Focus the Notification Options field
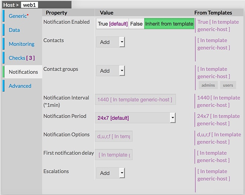Image resolution: width=245 pixels, height=195 pixels. 114,136
